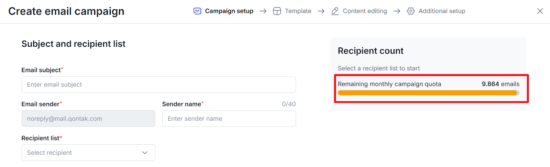This screenshot has height=167, width=550.
Task: Focus the Enter email subject field
Action: [158, 85]
